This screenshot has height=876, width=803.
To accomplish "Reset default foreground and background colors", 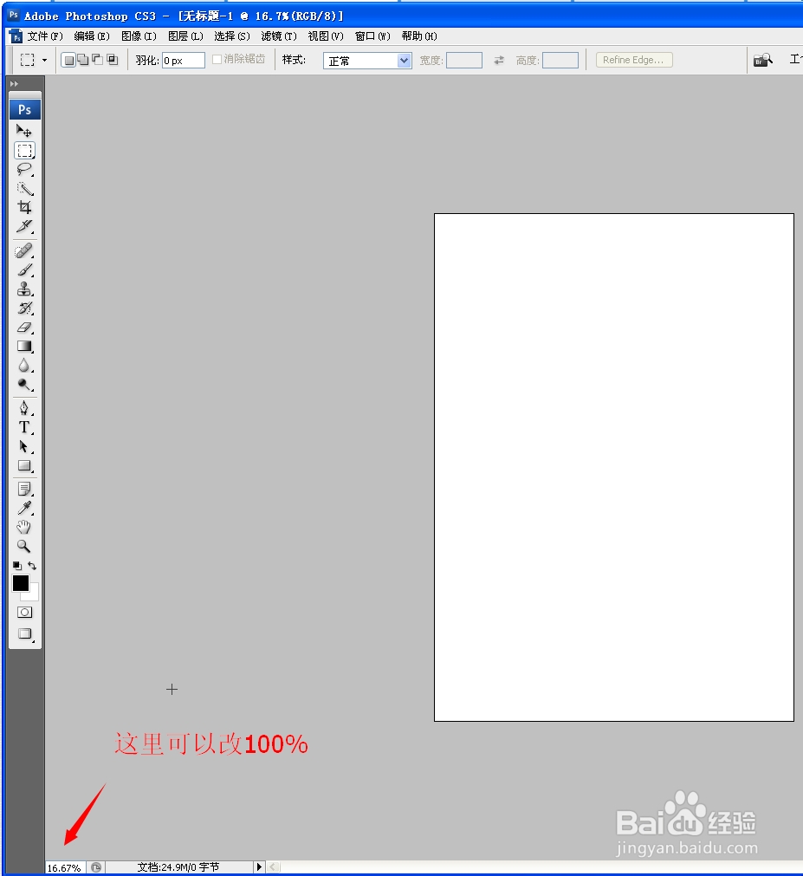I will 17,566.
